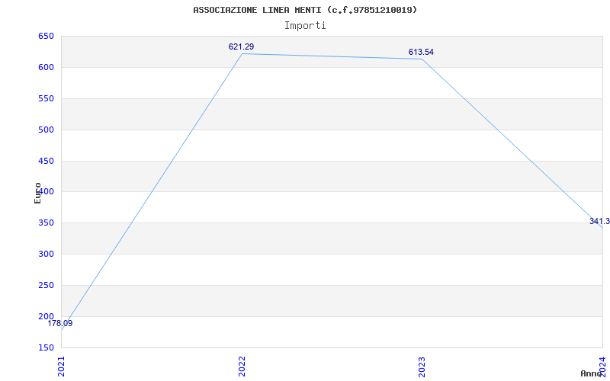Click the 650 y-axis value
This screenshot has width=610, height=381.
pyautogui.click(x=46, y=36)
